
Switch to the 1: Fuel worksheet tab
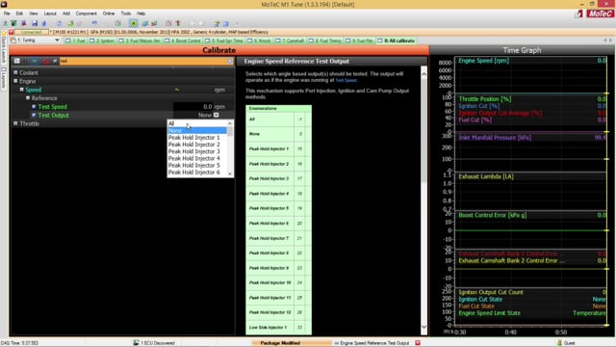point(76,40)
